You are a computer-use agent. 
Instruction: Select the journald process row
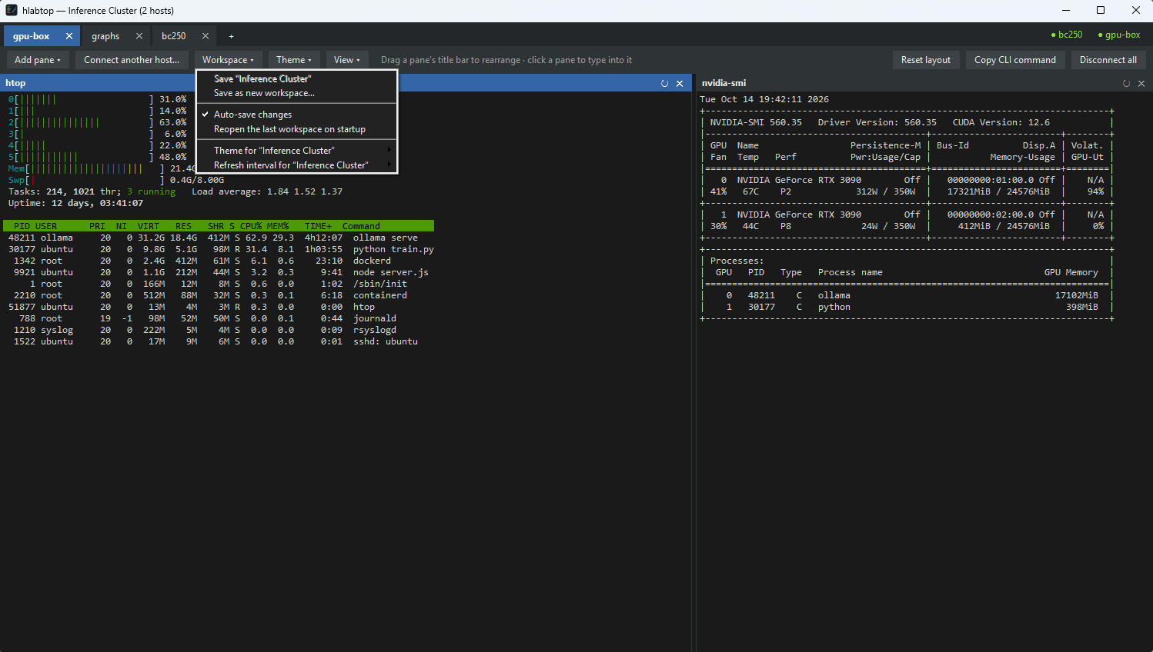pos(219,318)
